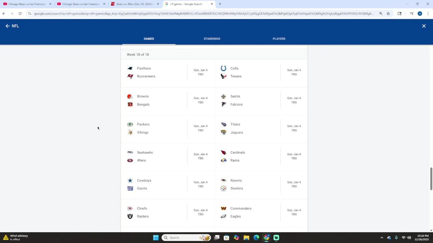Open the Chrome three-dot menu

click(428, 13)
